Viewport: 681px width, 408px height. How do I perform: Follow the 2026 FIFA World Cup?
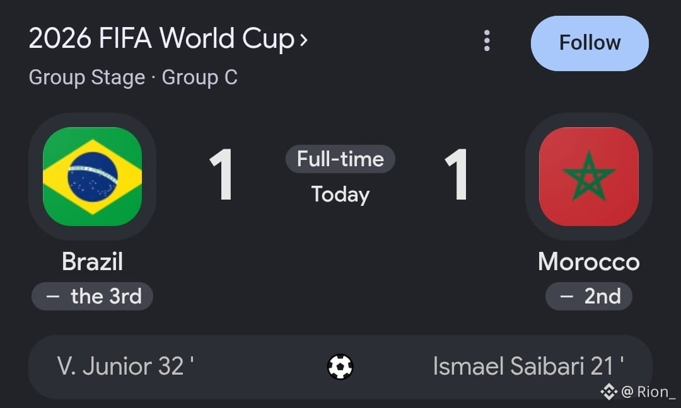[x=590, y=43]
